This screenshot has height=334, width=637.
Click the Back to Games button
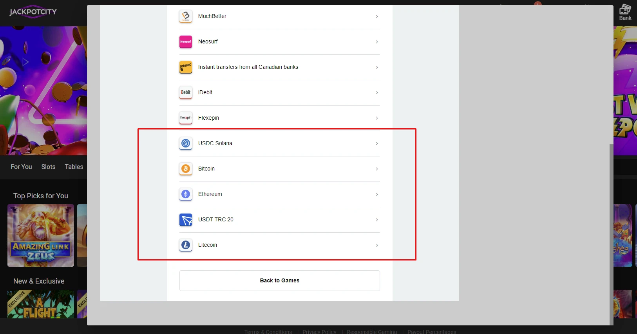(280, 280)
